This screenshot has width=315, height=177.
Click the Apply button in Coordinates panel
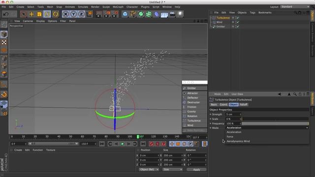196,170
